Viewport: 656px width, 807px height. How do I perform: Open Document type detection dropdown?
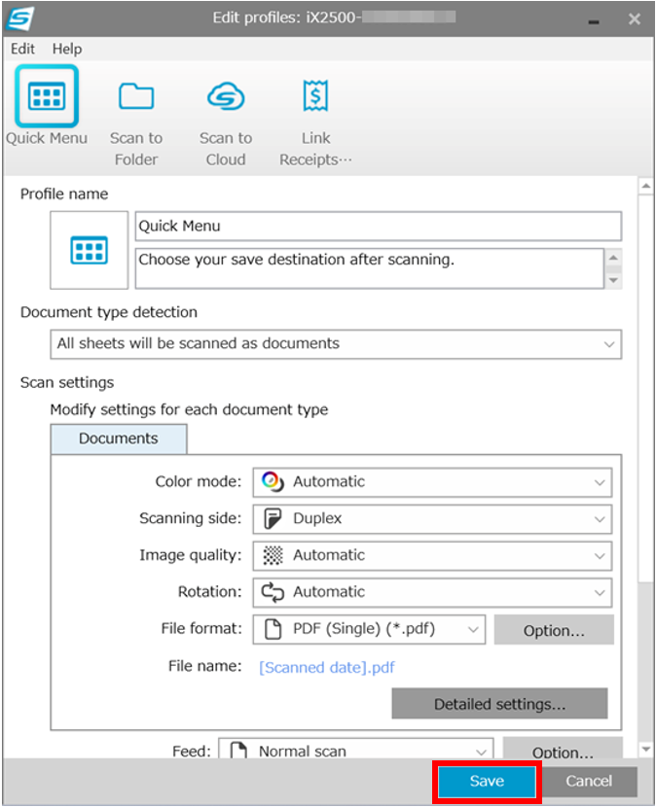tap(336, 344)
